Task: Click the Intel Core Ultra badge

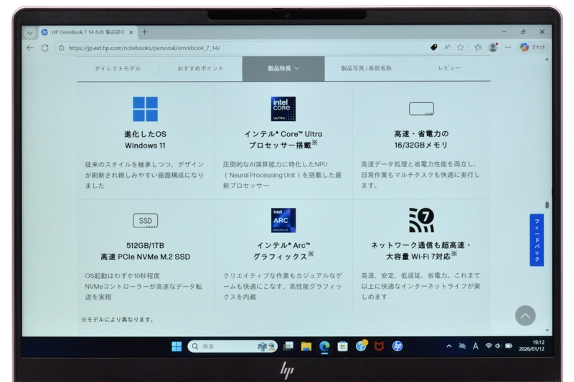Action: pyautogui.click(x=283, y=109)
